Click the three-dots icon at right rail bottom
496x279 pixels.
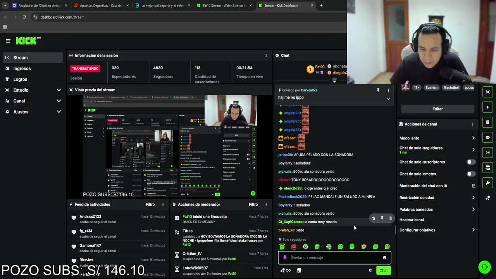[487, 198]
